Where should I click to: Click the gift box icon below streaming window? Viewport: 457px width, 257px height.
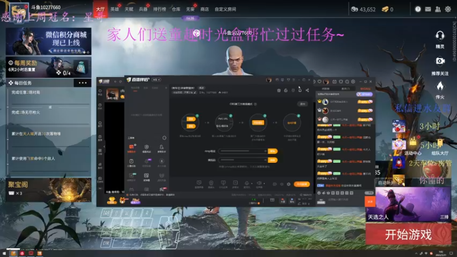(123, 200)
